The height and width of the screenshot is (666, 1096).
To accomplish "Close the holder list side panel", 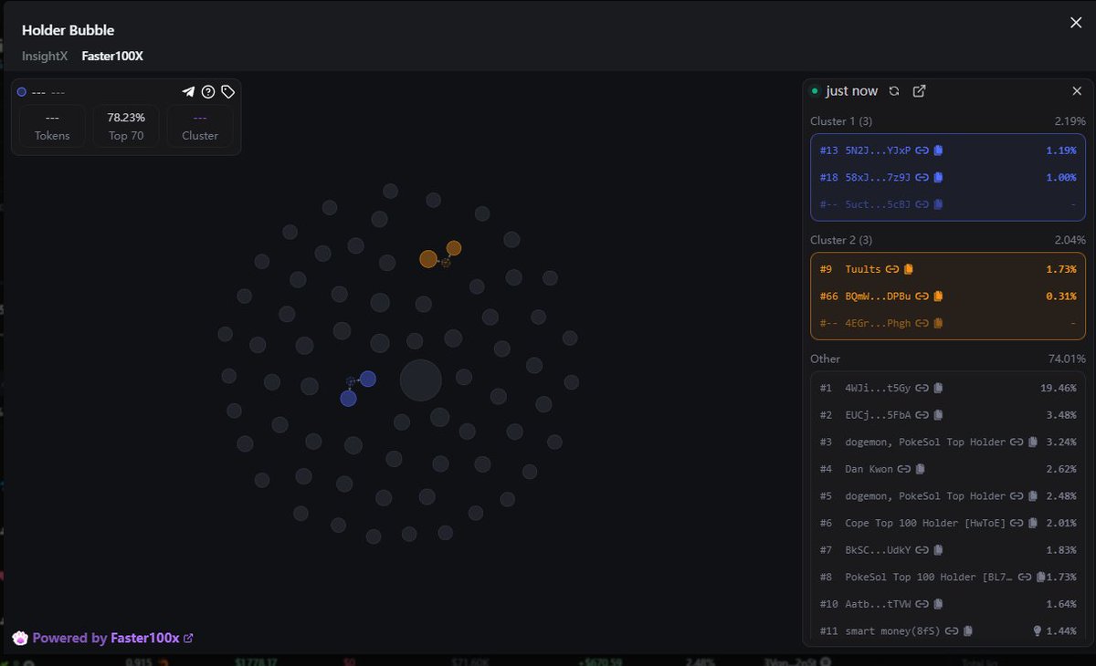I will (x=1077, y=91).
